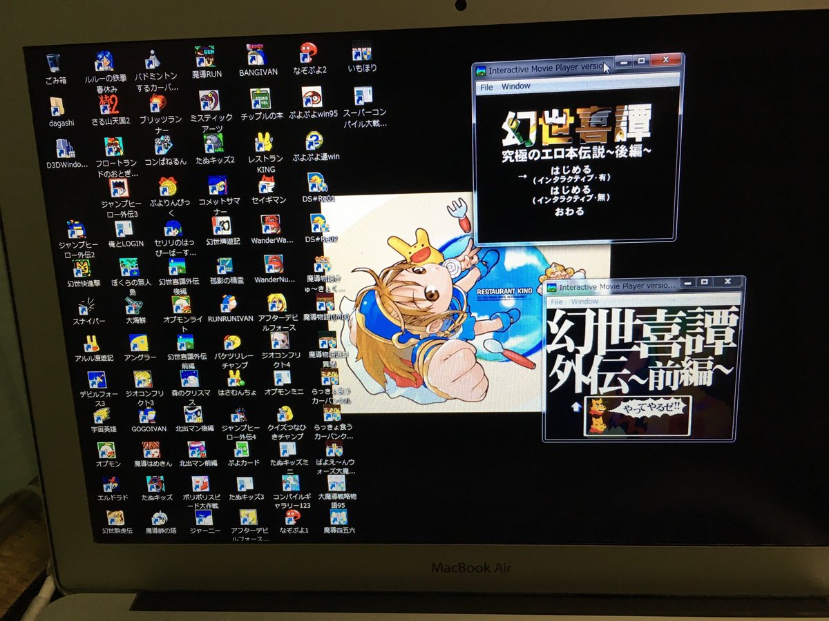
Task: Open Window menu in 究極のエロ本伝説 player window
Action: coord(515,86)
